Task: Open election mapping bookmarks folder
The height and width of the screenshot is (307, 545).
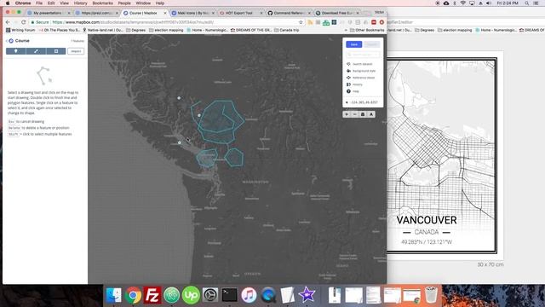Action: (166, 31)
